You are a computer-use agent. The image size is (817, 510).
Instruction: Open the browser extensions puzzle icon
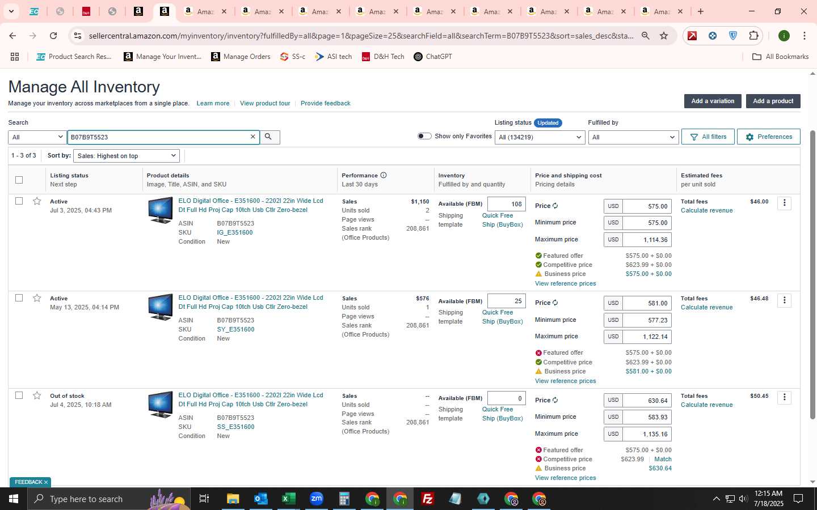753,36
